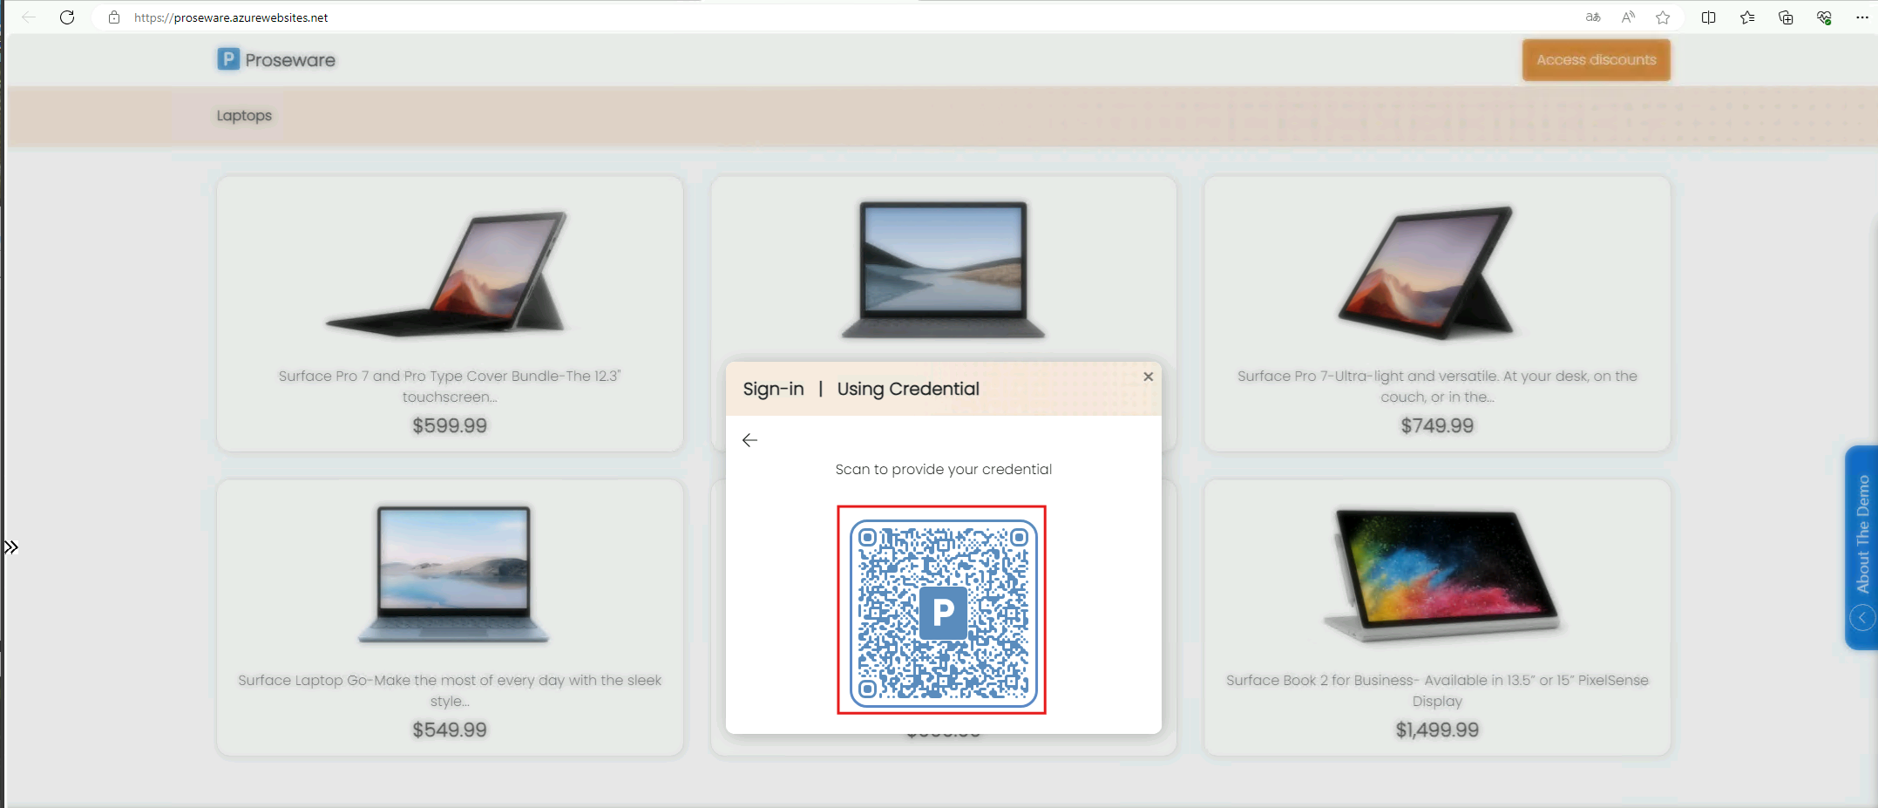1878x808 pixels.
Task: Open the Favorites list icon
Action: [x=1747, y=17]
